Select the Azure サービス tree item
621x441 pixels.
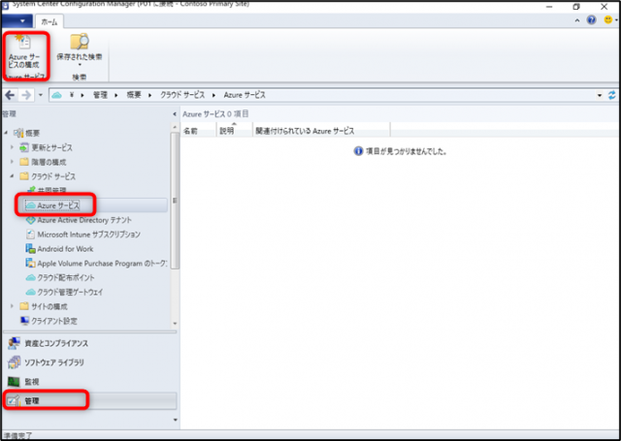(x=58, y=205)
